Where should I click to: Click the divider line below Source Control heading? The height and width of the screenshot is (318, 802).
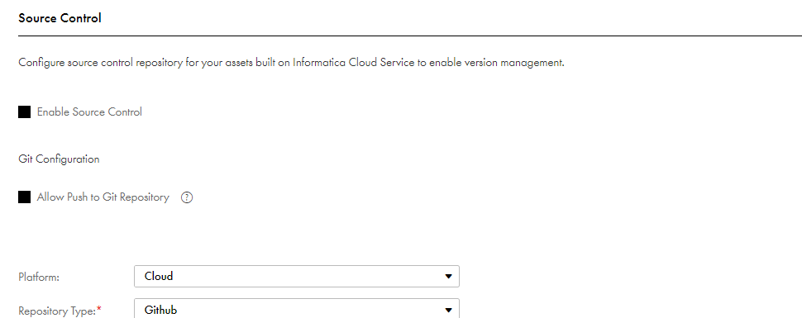410,36
